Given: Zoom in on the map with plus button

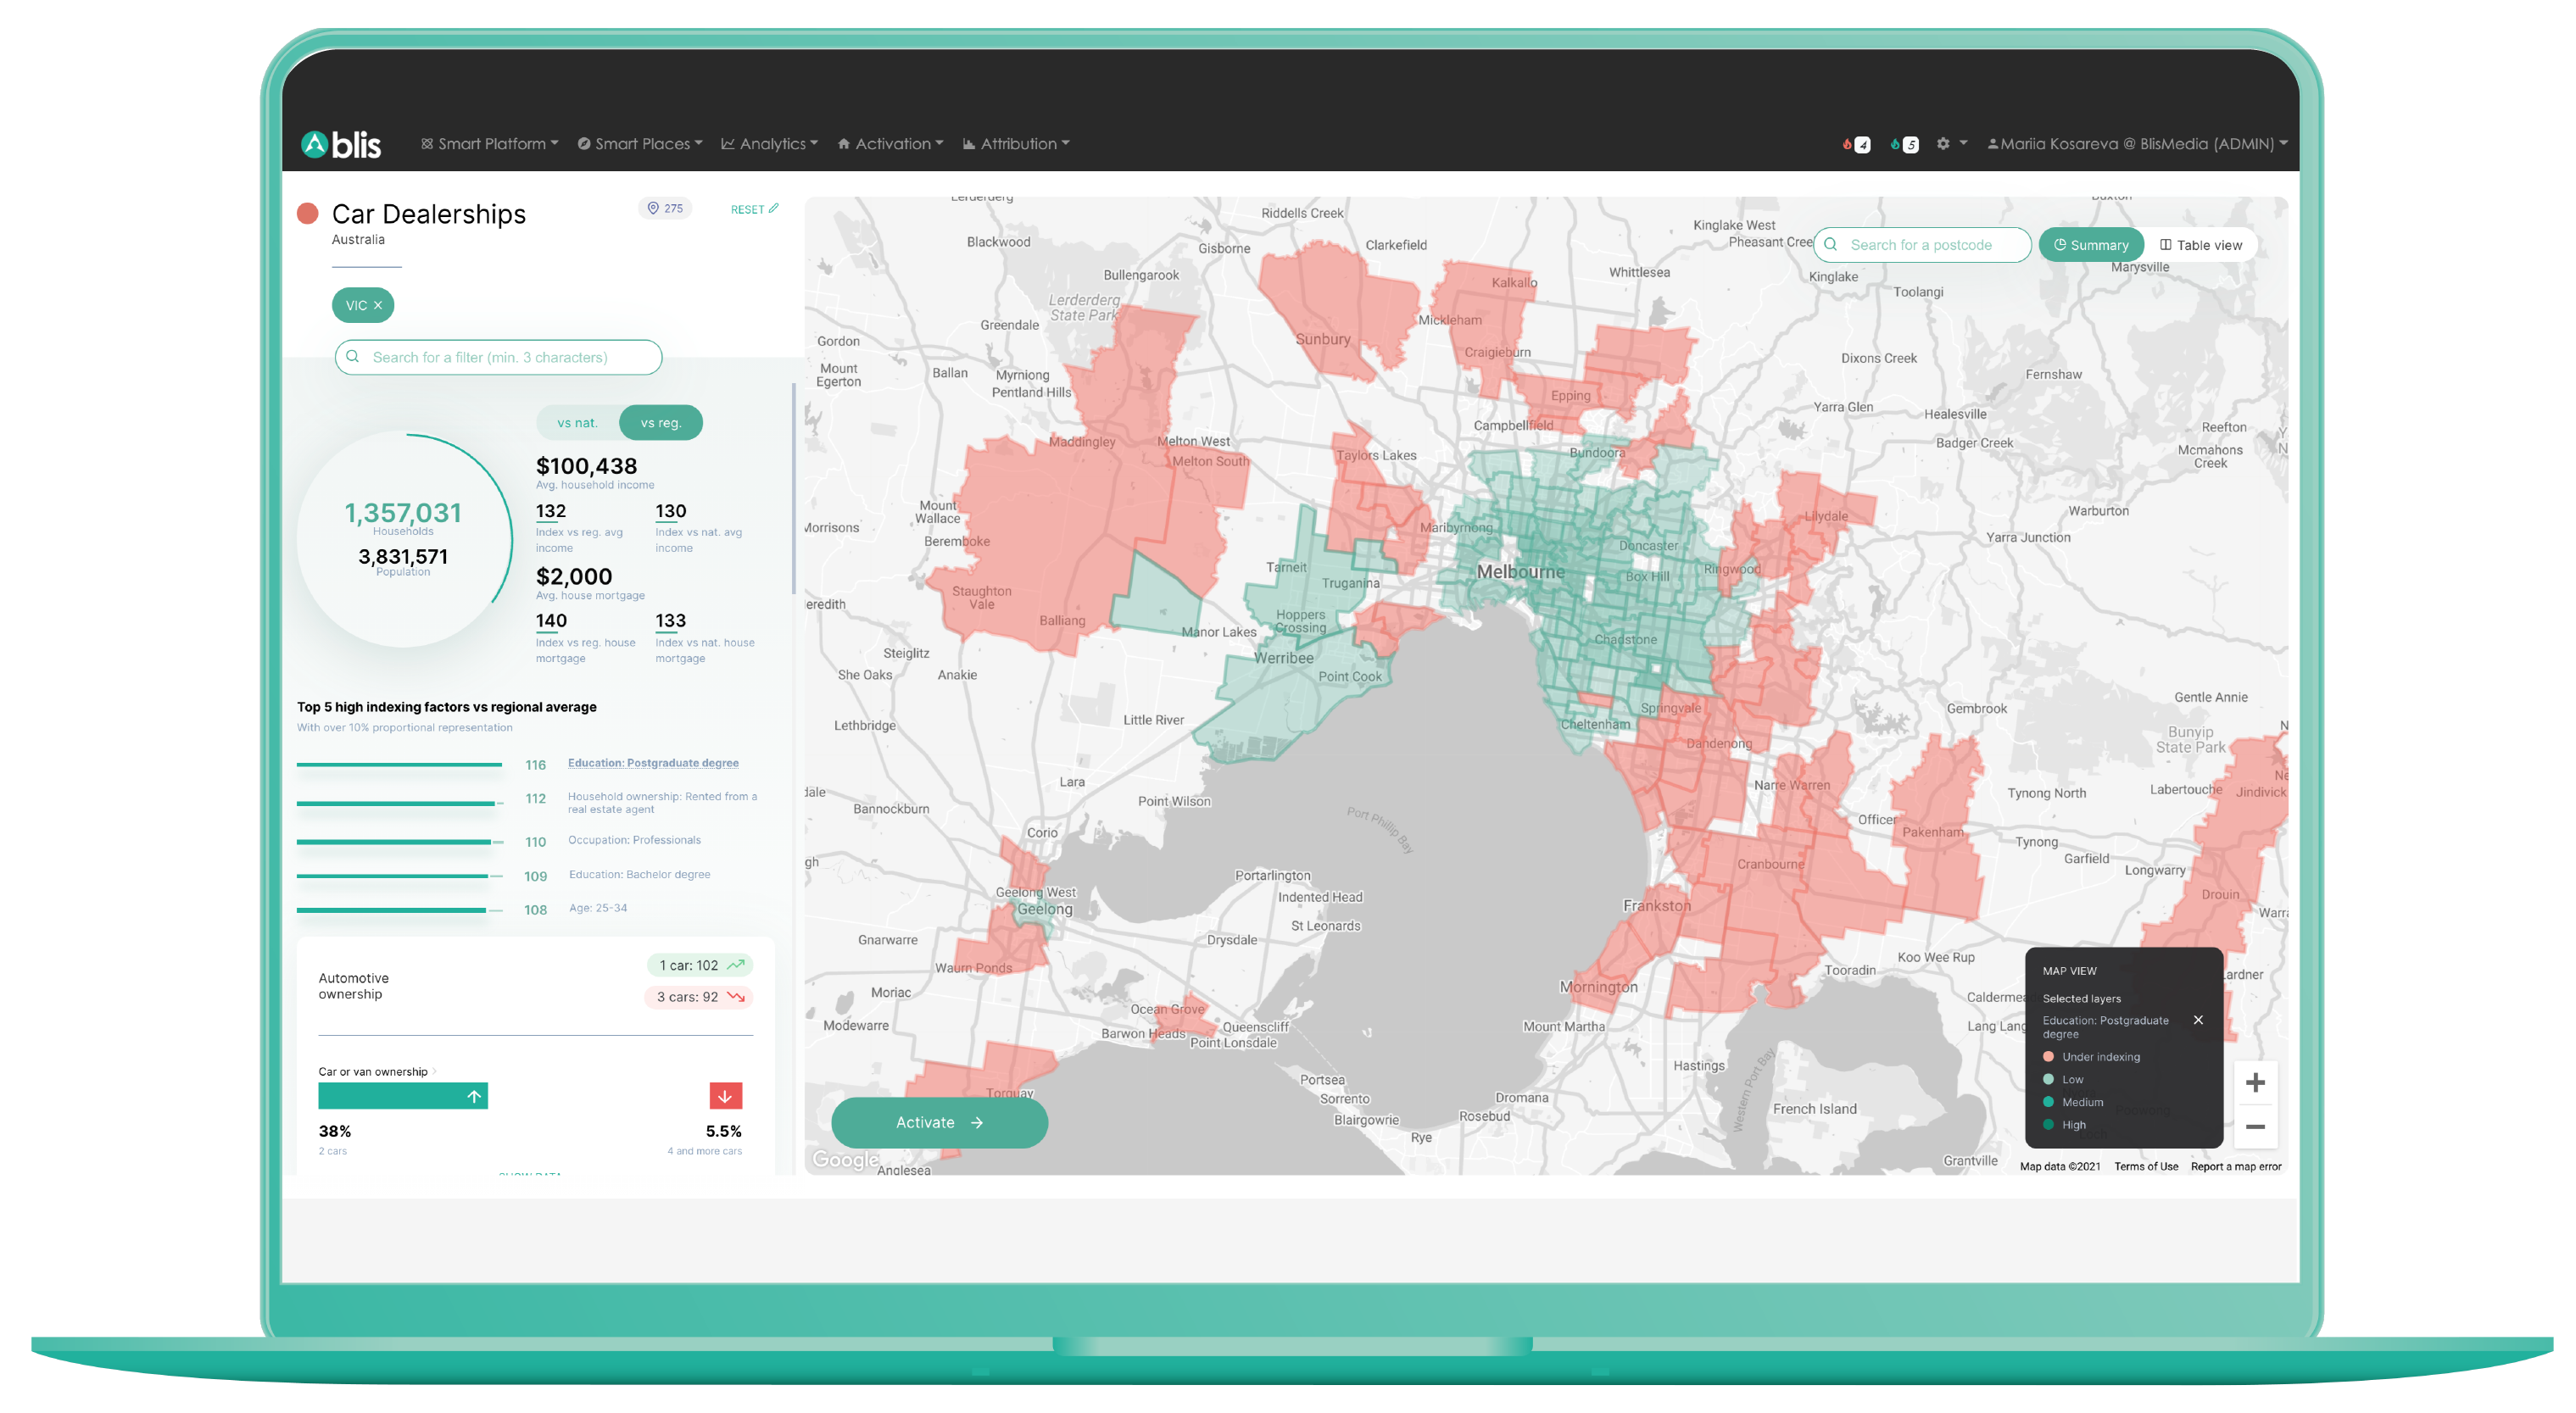Looking at the screenshot, I should [x=2255, y=1083].
